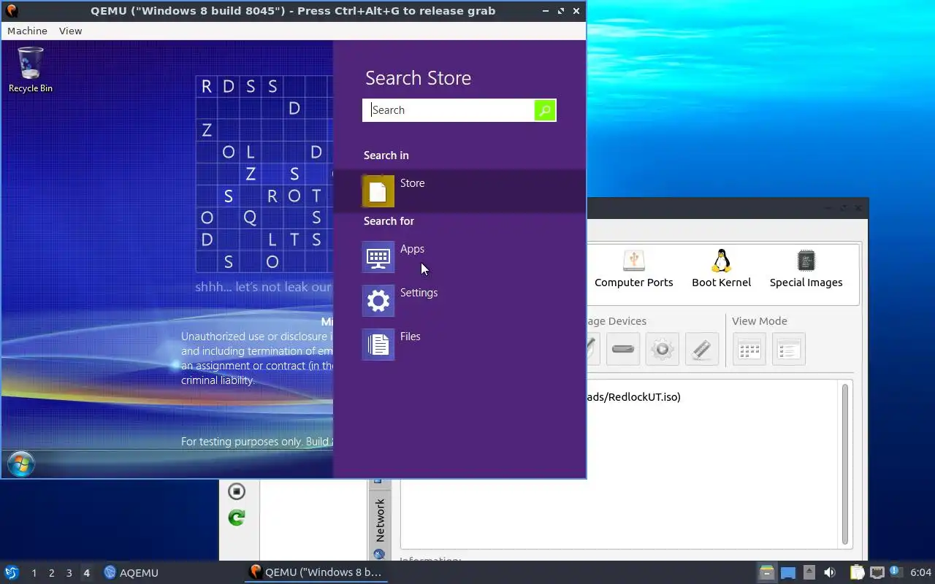Open Boot Kernel section in AQEMU
This screenshot has width=935, height=584.
721,269
